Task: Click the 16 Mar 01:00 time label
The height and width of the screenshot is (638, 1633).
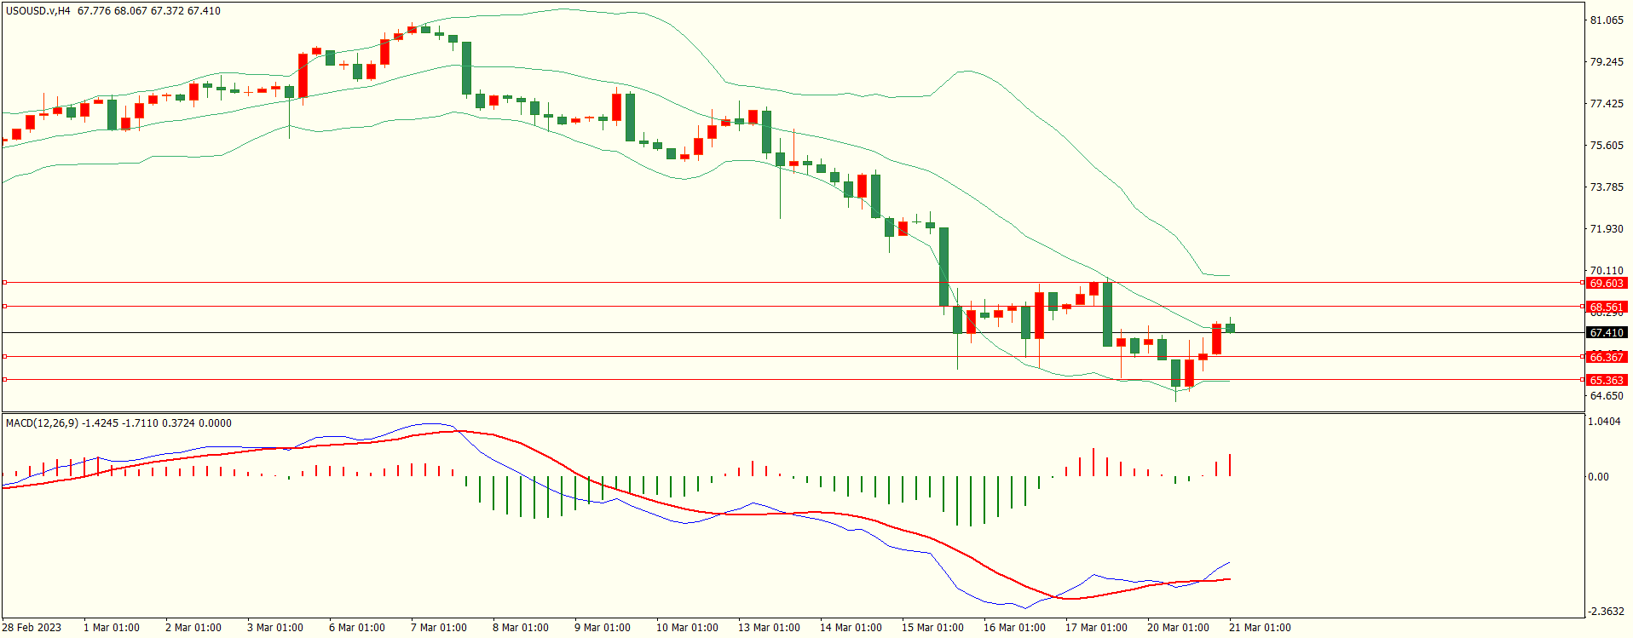Action: tap(1014, 628)
